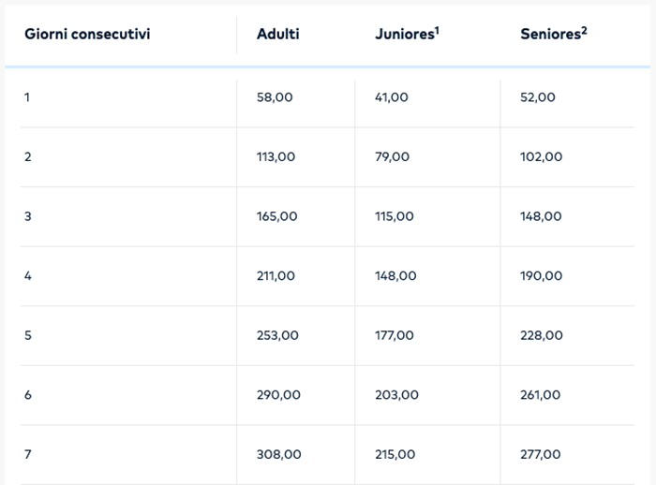
Task: Click the 3-day Juniores price 115,00
Action: point(395,216)
